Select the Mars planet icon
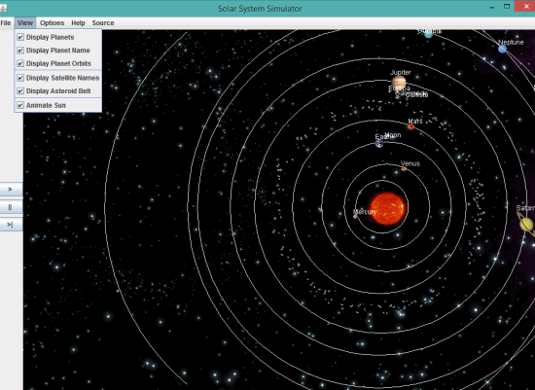 click(411, 127)
